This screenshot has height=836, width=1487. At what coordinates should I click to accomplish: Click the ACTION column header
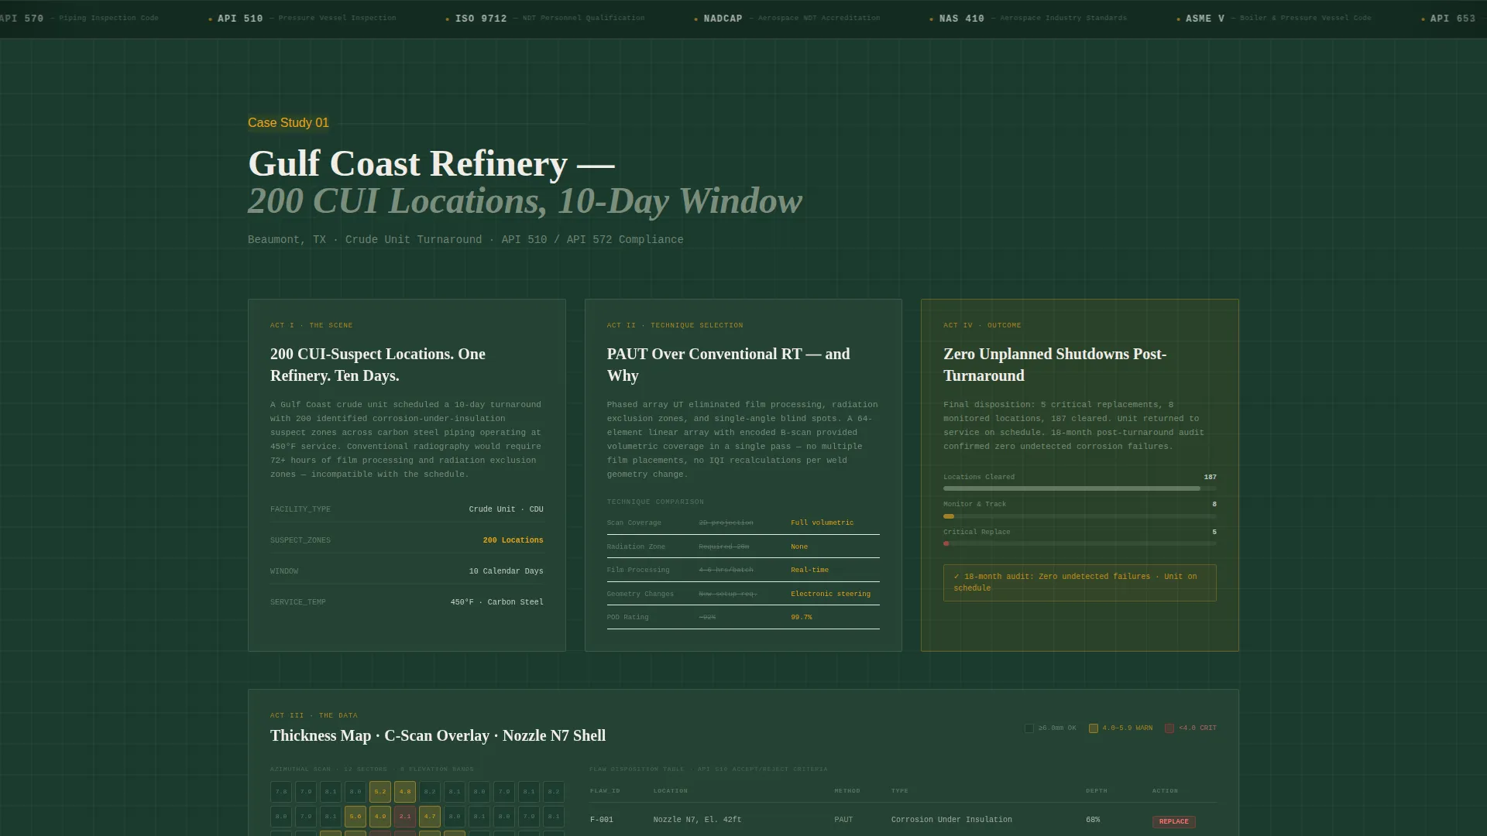point(1165,791)
